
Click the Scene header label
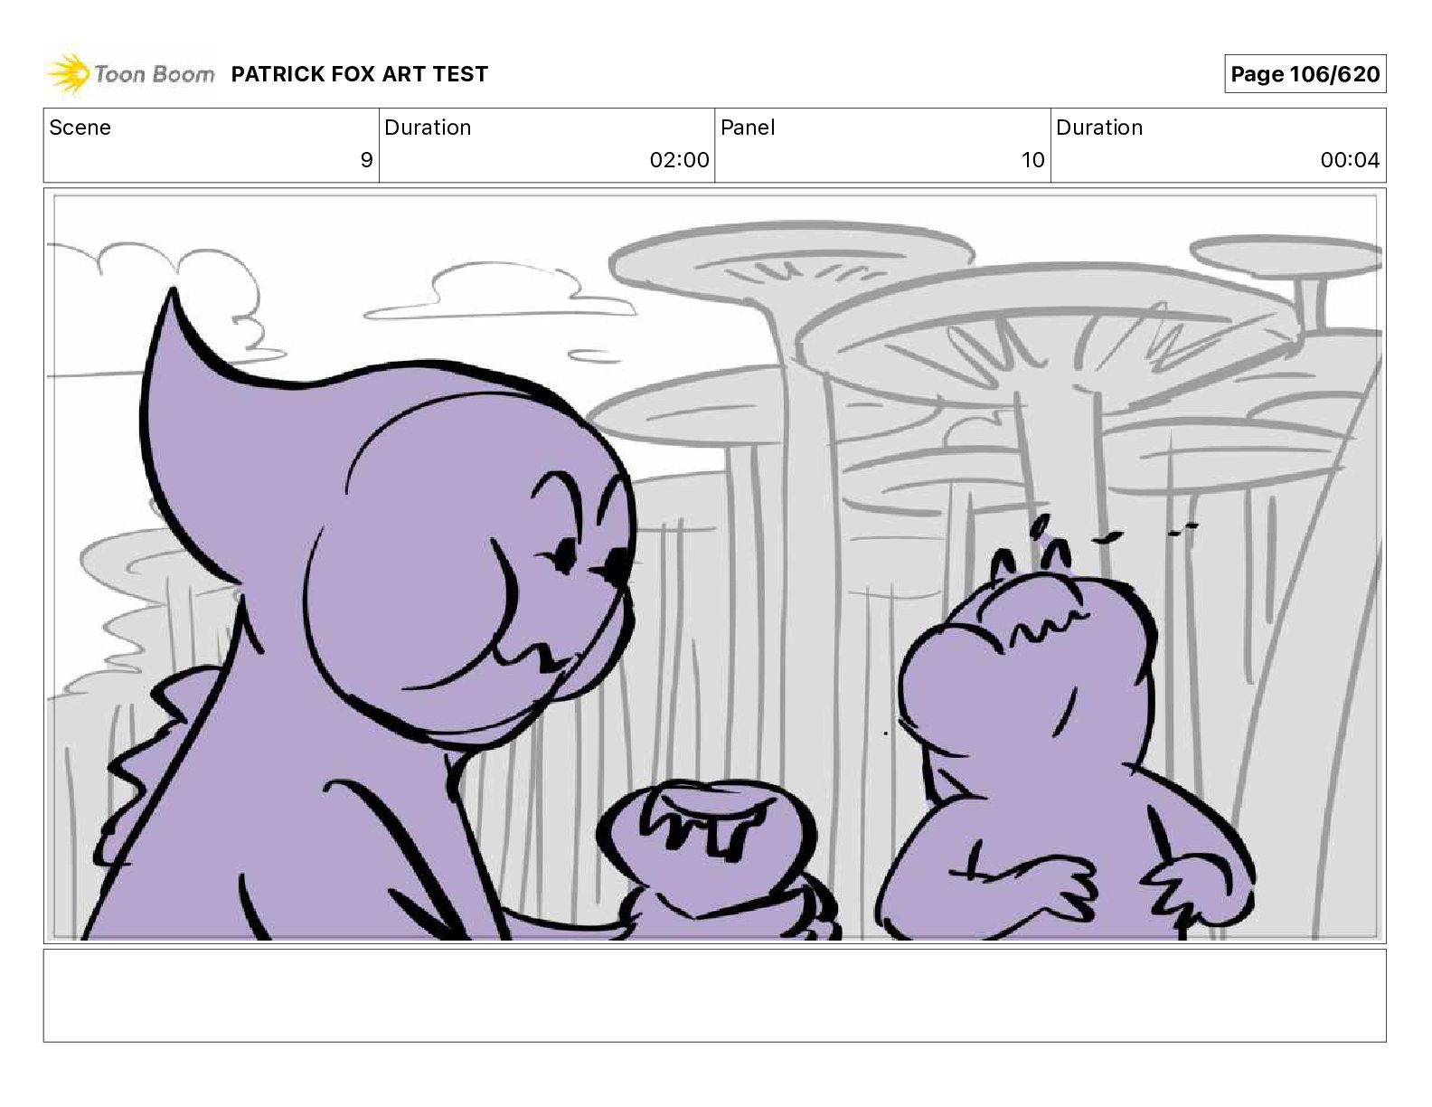(80, 128)
